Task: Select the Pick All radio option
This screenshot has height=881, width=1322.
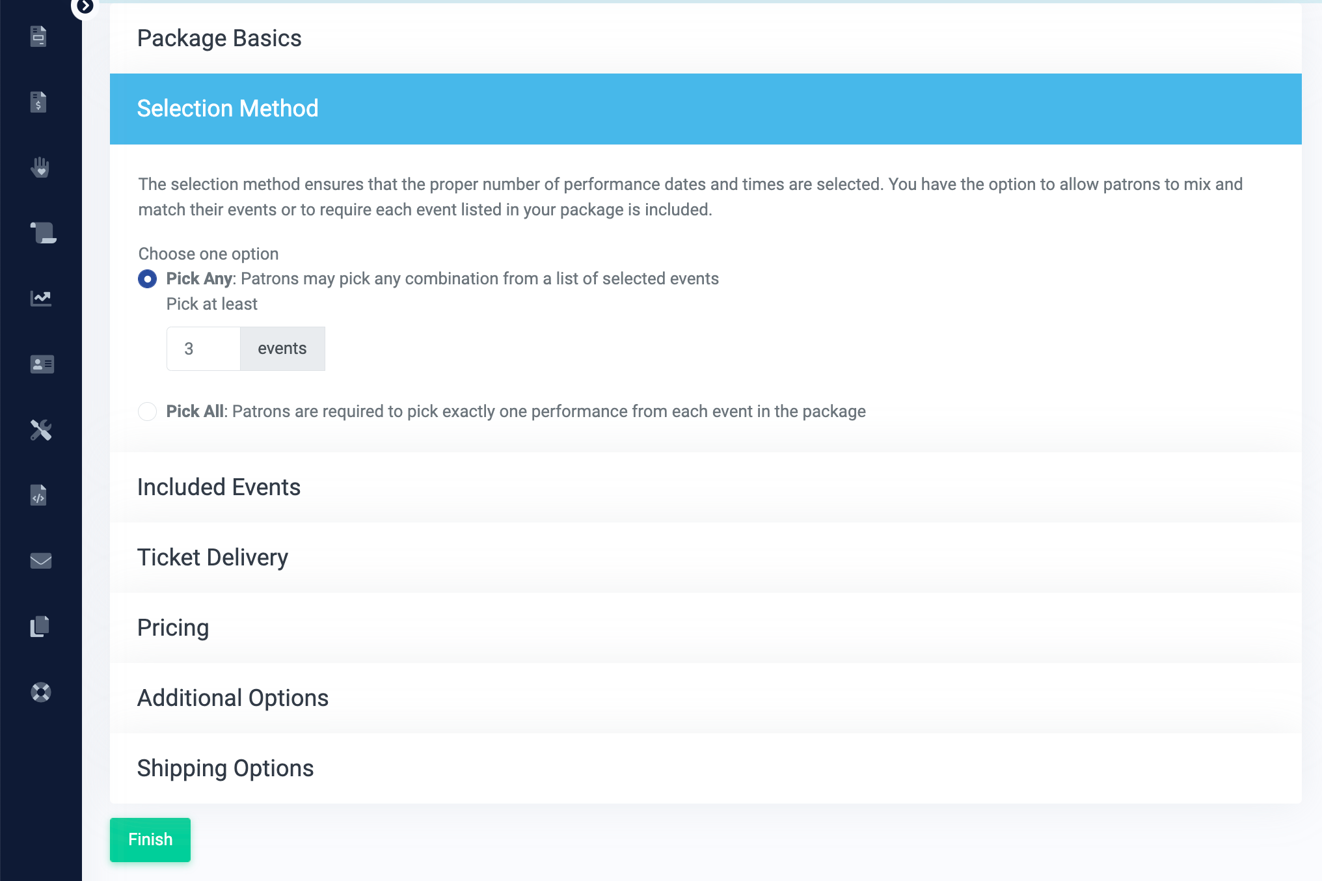Action: tap(148, 412)
